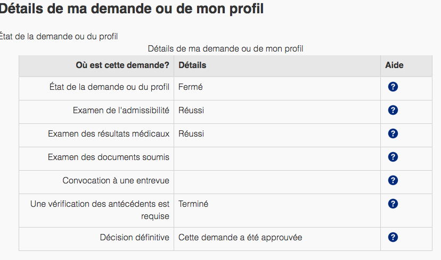The height and width of the screenshot is (260, 441).
Task: Click 'Réussi' beside Examen des résultats médicaux
Action: point(191,133)
